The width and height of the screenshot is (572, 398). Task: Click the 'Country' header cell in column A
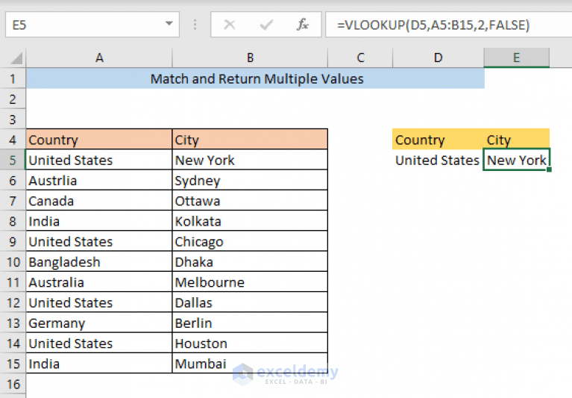99,140
